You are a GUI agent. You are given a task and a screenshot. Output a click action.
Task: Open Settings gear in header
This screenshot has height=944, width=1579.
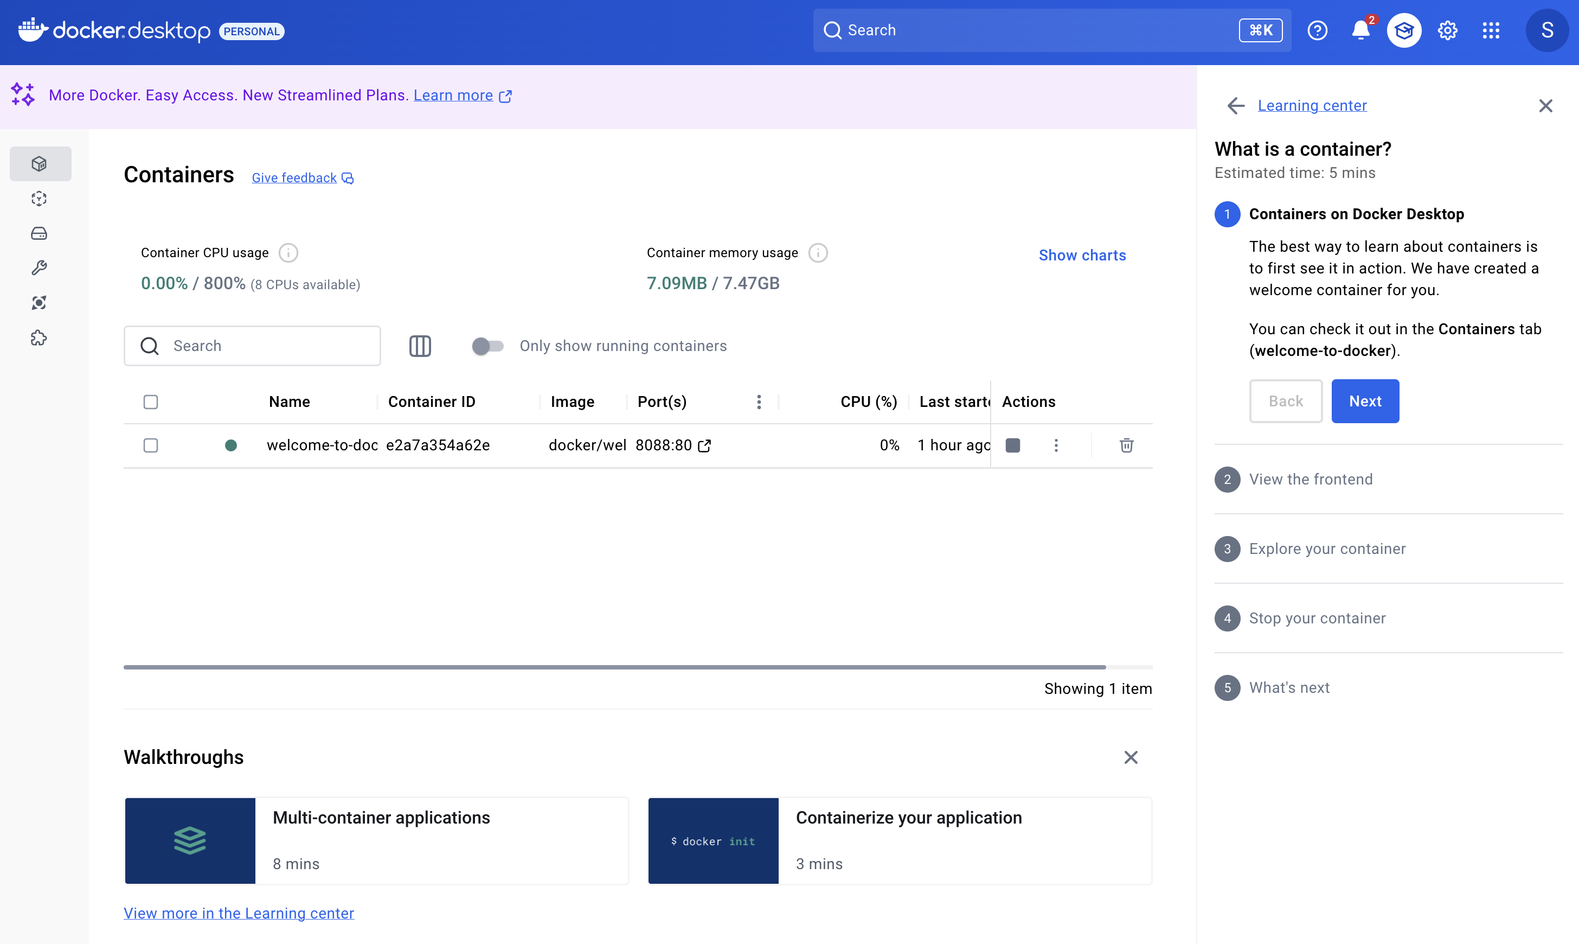(1447, 30)
